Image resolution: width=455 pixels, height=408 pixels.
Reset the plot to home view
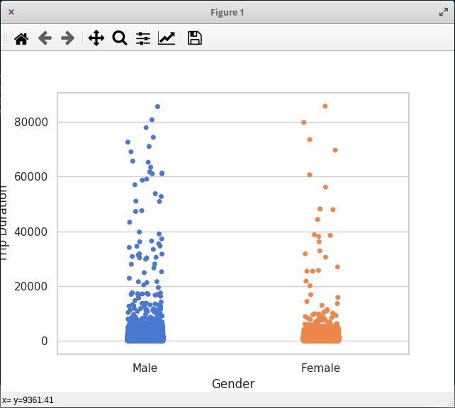point(21,38)
